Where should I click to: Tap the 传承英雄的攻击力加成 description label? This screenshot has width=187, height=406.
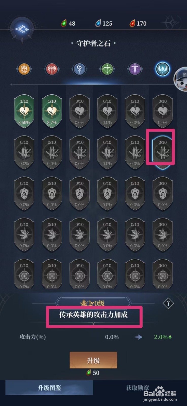point(93,315)
